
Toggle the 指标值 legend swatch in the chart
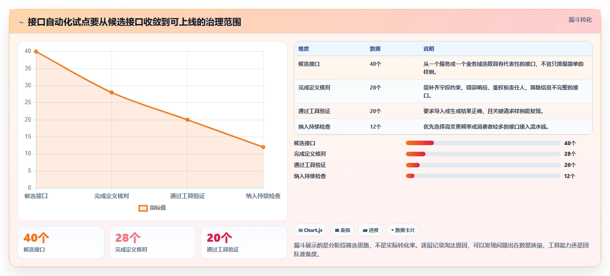tap(143, 208)
